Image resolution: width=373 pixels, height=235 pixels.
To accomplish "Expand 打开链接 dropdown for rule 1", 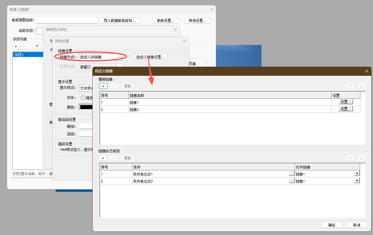I will coord(357,174).
